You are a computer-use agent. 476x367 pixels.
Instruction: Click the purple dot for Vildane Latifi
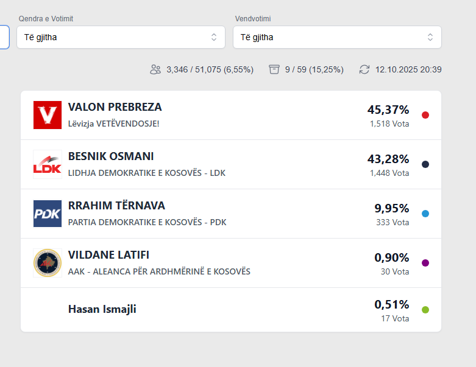point(425,263)
